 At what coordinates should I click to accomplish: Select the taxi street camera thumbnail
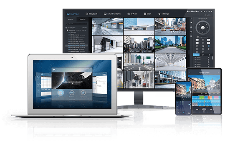(x=170, y=27)
